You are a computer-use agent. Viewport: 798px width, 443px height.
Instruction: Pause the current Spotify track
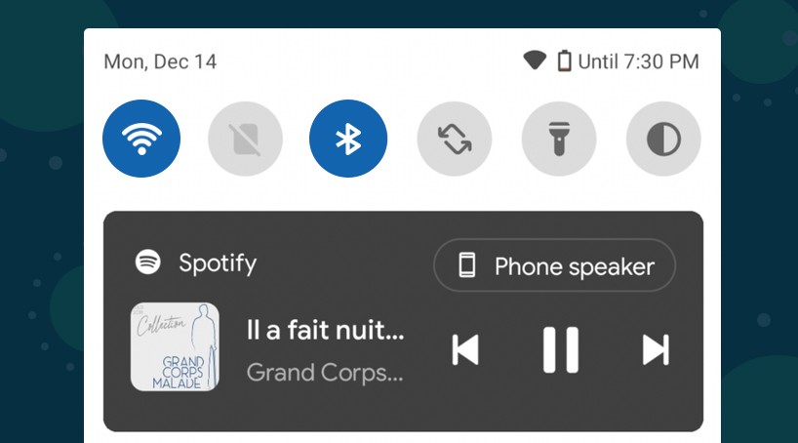[561, 349]
